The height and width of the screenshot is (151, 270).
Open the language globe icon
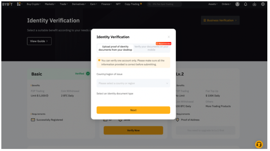[263, 4]
